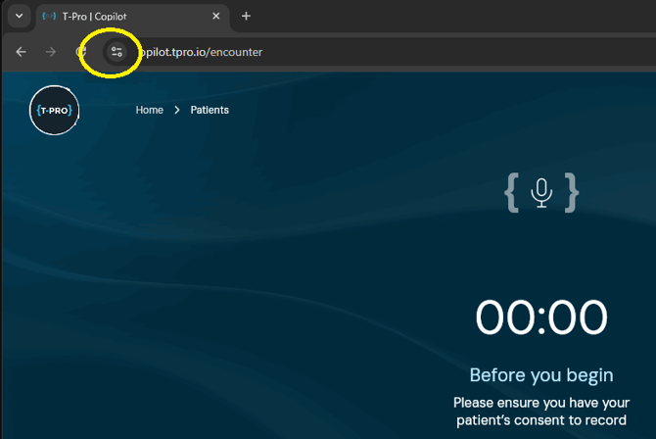This screenshot has height=439, width=656.
Task: Click the 00:00 recording timer
Action: click(x=541, y=318)
